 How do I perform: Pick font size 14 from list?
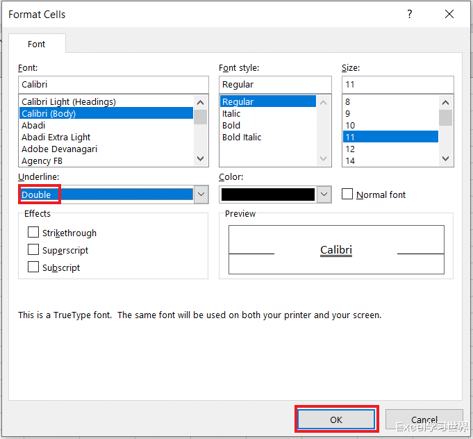pyautogui.click(x=350, y=160)
